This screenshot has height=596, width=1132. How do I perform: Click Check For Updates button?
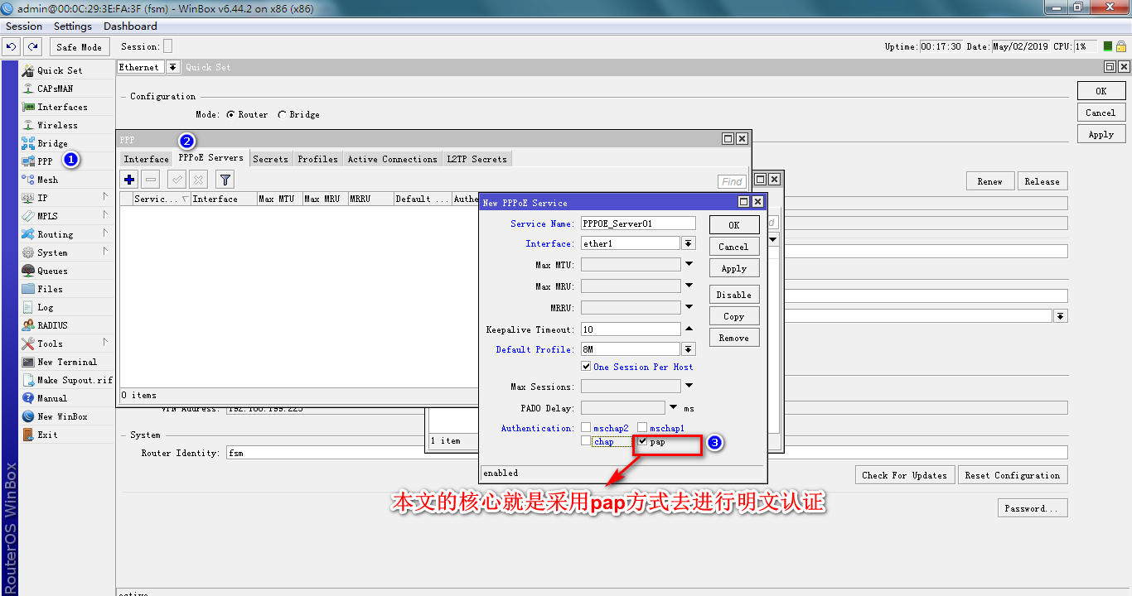point(904,475)
